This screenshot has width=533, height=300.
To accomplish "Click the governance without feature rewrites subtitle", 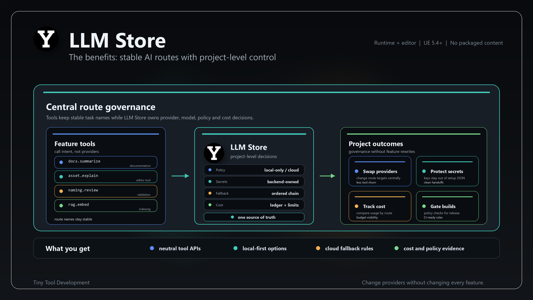I will (x=381, y=151).
